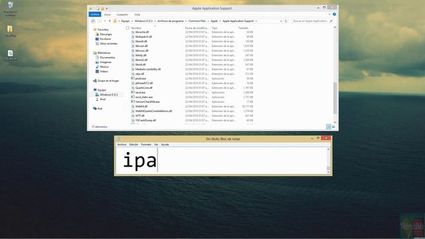Viewport: 425px width, 239px height.
Task: Click the Notepad window title icon
Action: click(118, 139)
